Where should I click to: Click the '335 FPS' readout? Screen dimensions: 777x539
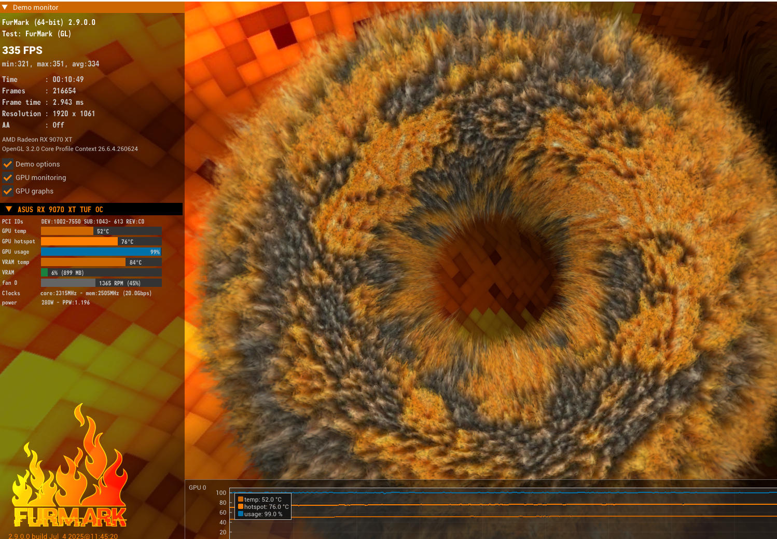pyautogui.click(x=22, y=50)
